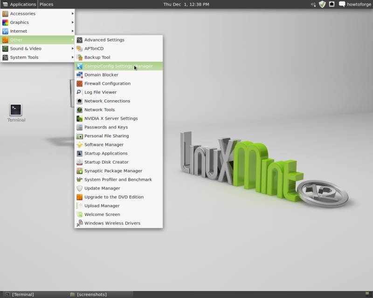Click the System Profiler and Benchmark icon
The width and height of the screenshot is (373, 298).
point(79,180)
